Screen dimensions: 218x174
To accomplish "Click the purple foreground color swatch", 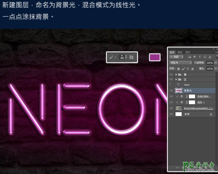I will 155,57.
